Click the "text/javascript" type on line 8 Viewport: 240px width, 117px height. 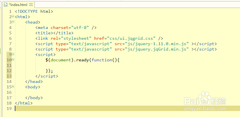coord(90,49)
